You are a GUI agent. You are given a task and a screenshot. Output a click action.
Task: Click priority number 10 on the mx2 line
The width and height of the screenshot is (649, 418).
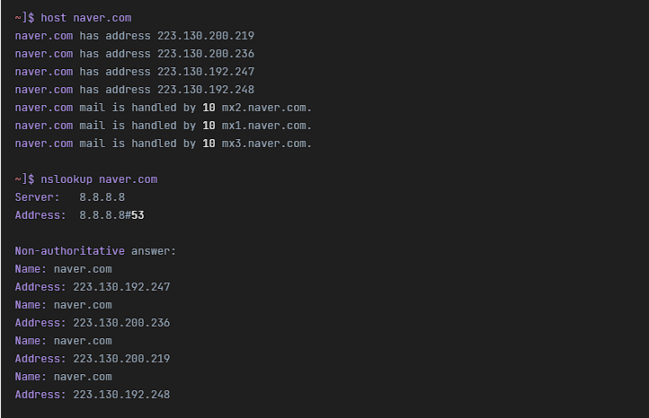[209, 108]
